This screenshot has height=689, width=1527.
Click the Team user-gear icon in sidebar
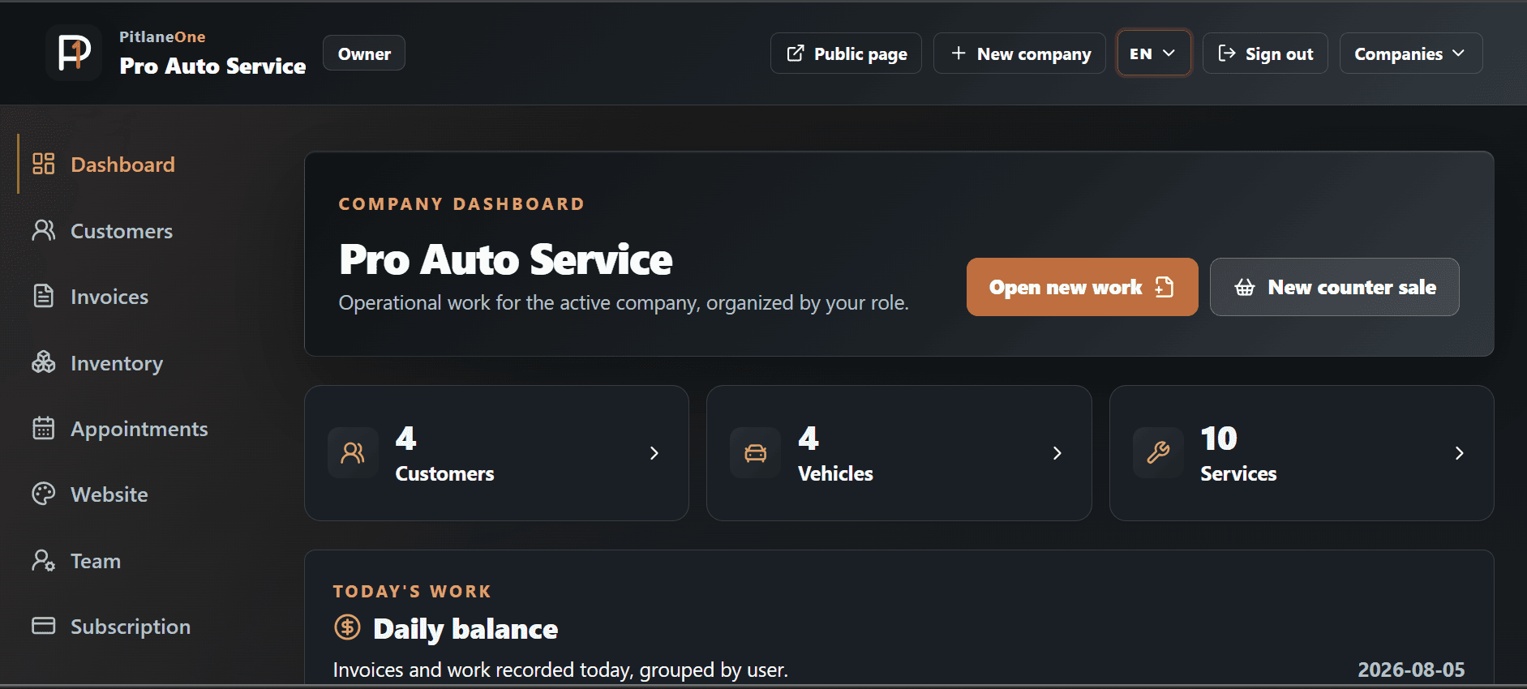[44, 560]
